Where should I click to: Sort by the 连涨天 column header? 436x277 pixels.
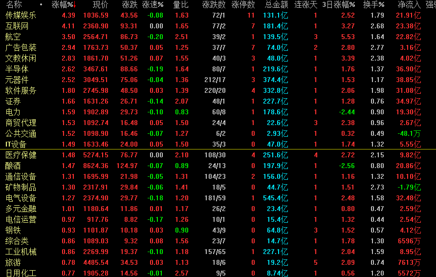click(x=305, y=4)
